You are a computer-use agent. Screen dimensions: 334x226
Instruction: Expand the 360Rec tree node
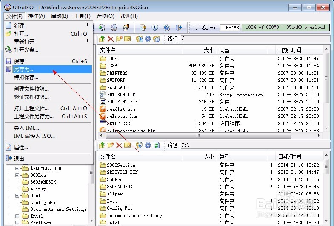click(17, 175)
